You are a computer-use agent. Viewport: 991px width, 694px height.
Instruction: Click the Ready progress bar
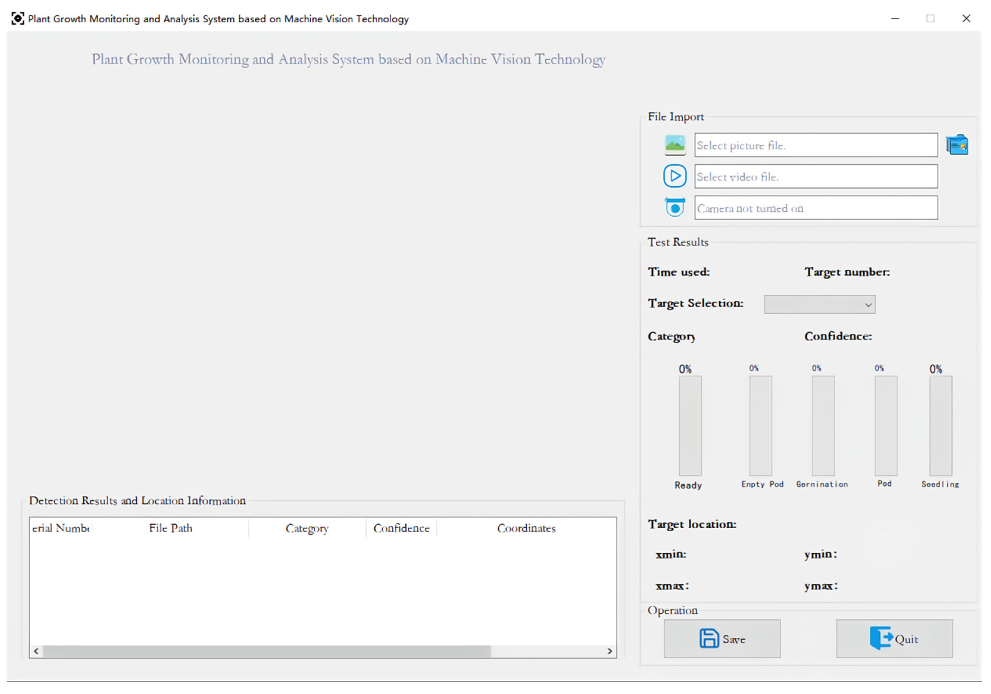pos(690,426)
